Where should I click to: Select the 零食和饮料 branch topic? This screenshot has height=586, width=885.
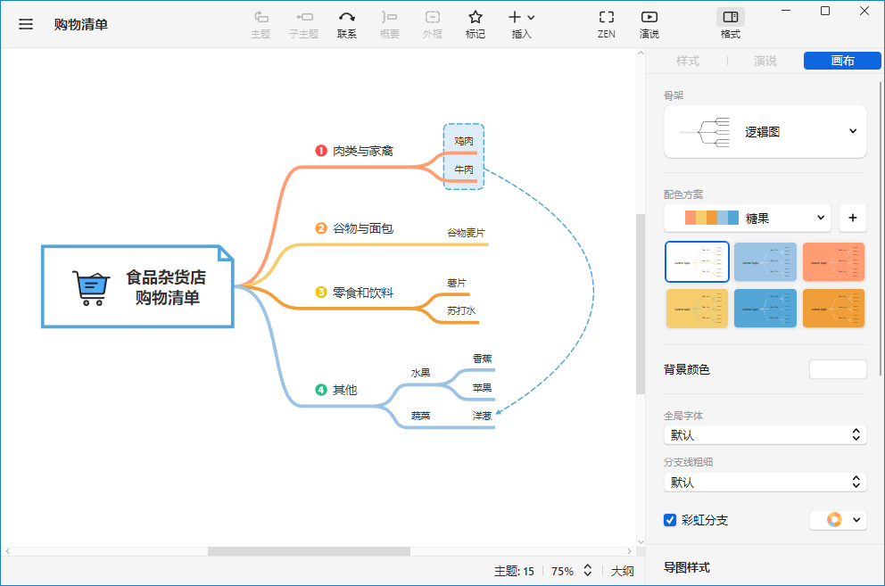(x=362, y=293)
